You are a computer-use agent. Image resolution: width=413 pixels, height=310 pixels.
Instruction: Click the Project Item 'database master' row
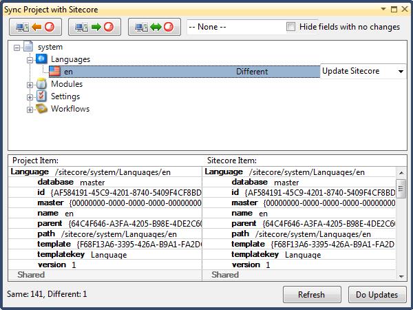point(105,182)
